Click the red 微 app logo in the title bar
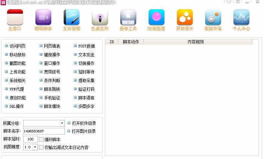Screen dimensions: 264x159 3,2
